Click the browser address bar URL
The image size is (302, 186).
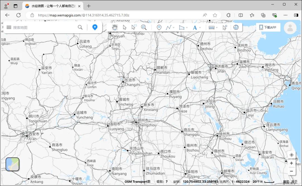click(x=84, y=15)
